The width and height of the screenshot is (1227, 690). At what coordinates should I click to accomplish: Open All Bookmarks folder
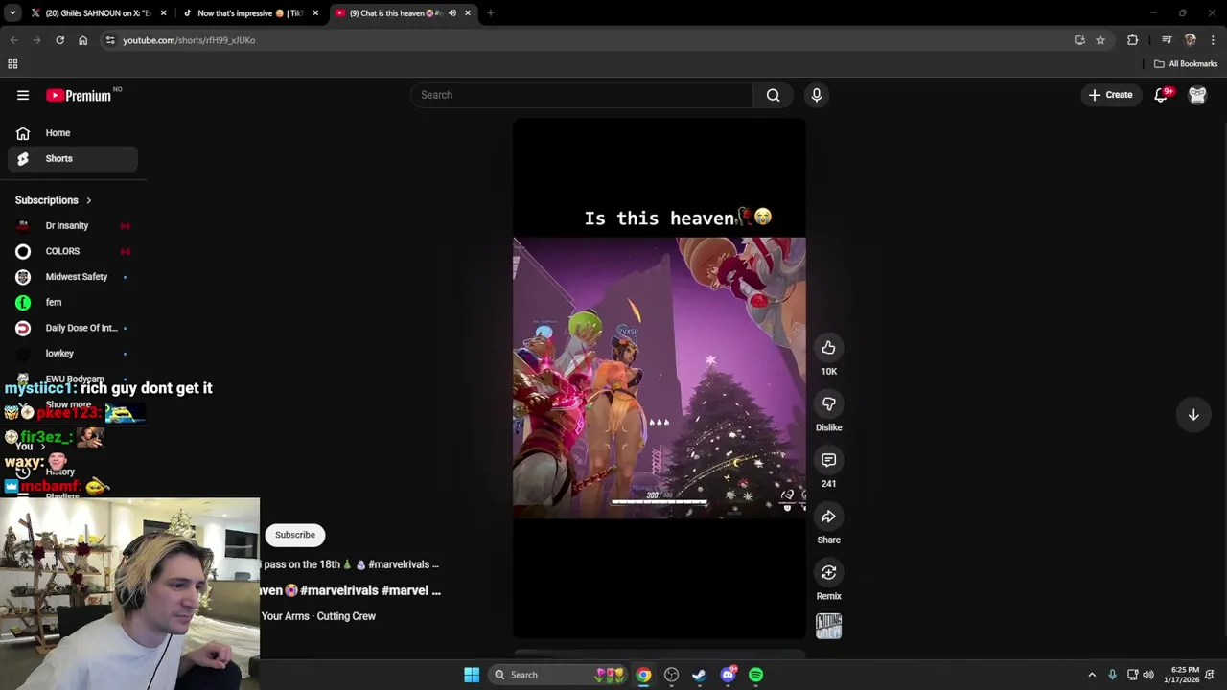(1186, 64)
